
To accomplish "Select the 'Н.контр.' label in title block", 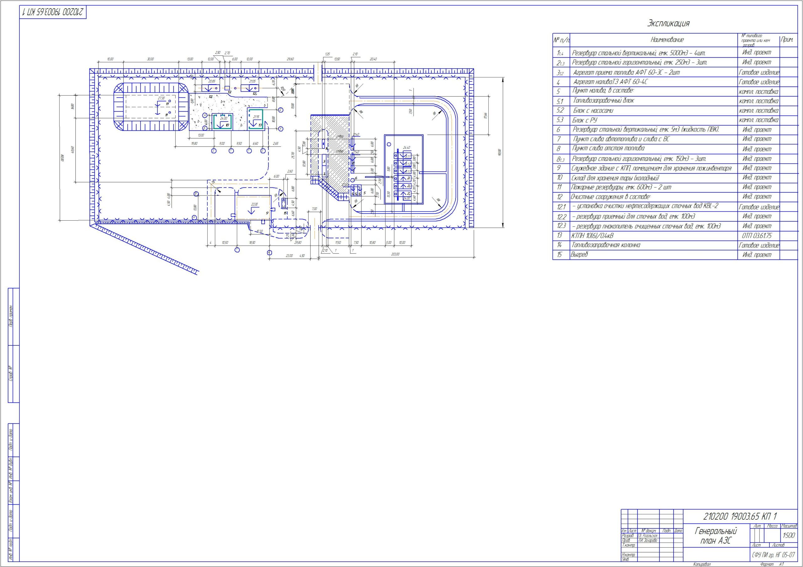I will 628,554.
